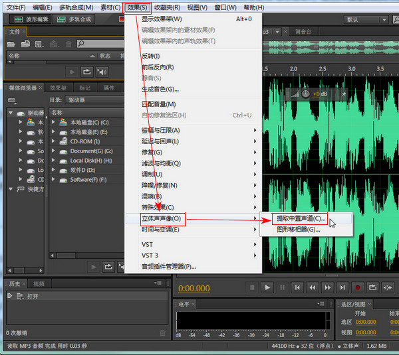Open the 收藏夹(R) menu
Screen dimensions: 399x355
[167, 7]
